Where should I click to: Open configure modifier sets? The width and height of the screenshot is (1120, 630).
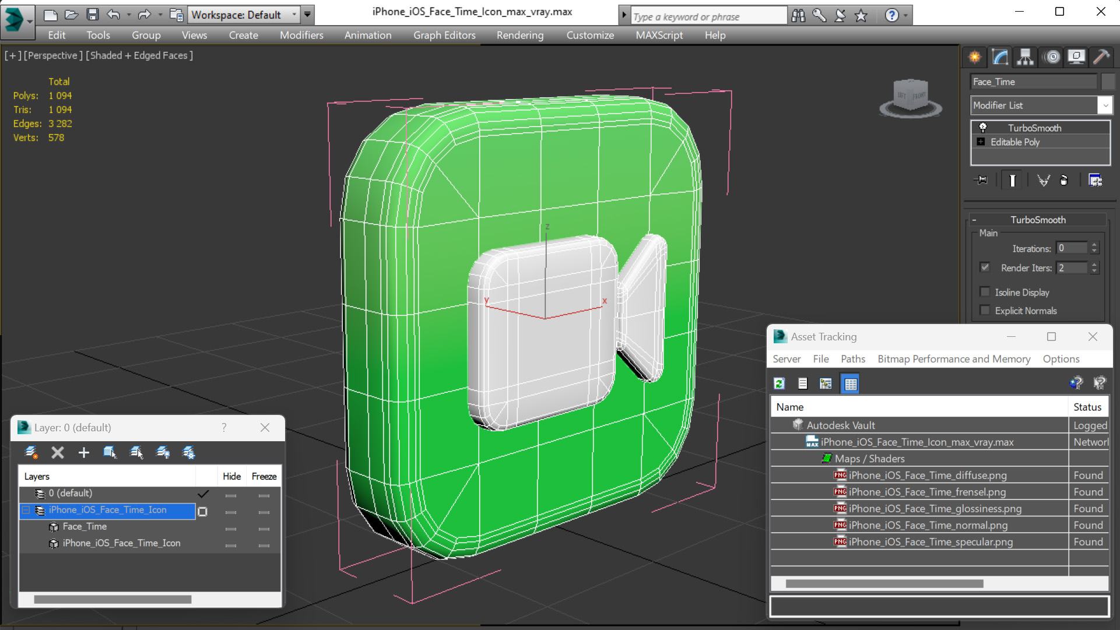coord(1096,181)
